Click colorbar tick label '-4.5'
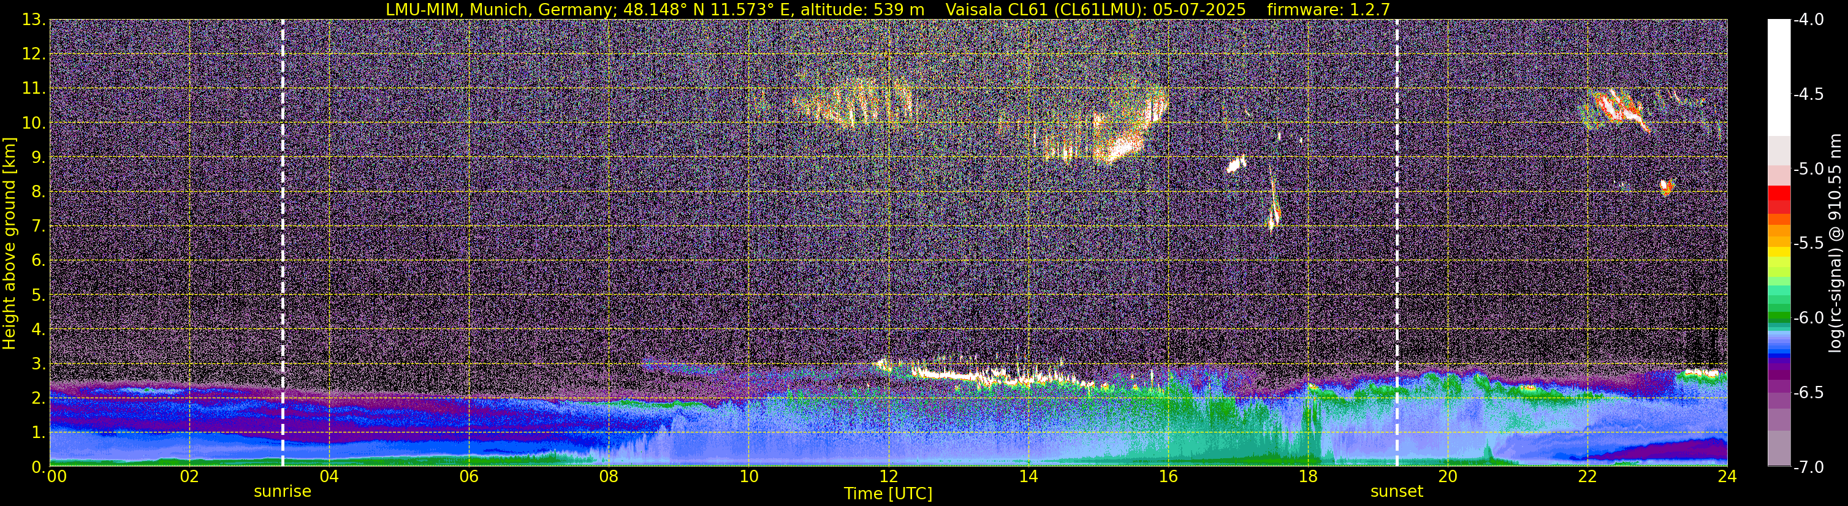This screenshot has width=1848, height=506. pyautogui.click(x=1809, y=94)
